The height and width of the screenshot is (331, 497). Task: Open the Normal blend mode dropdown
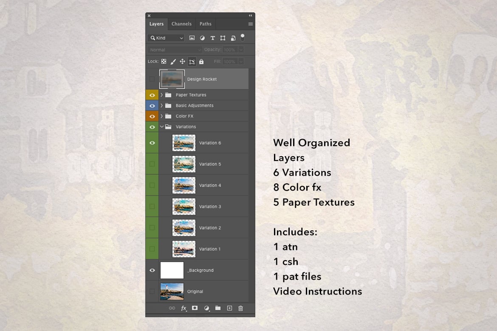click(x=175, y=50)
